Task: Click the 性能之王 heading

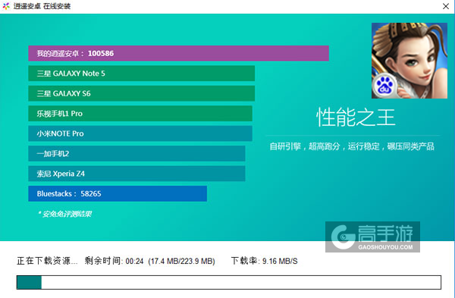Action: point(356,118)
